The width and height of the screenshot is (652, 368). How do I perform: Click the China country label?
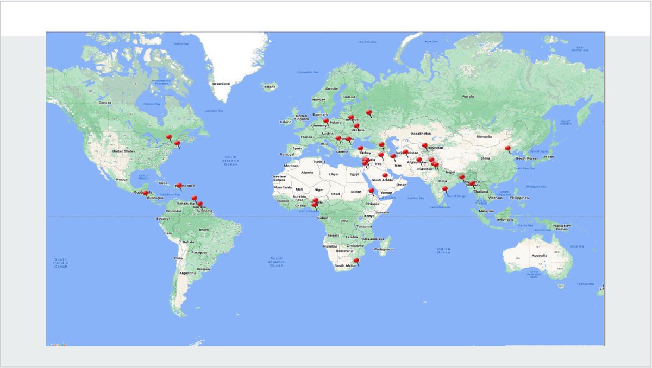point(485,158)
